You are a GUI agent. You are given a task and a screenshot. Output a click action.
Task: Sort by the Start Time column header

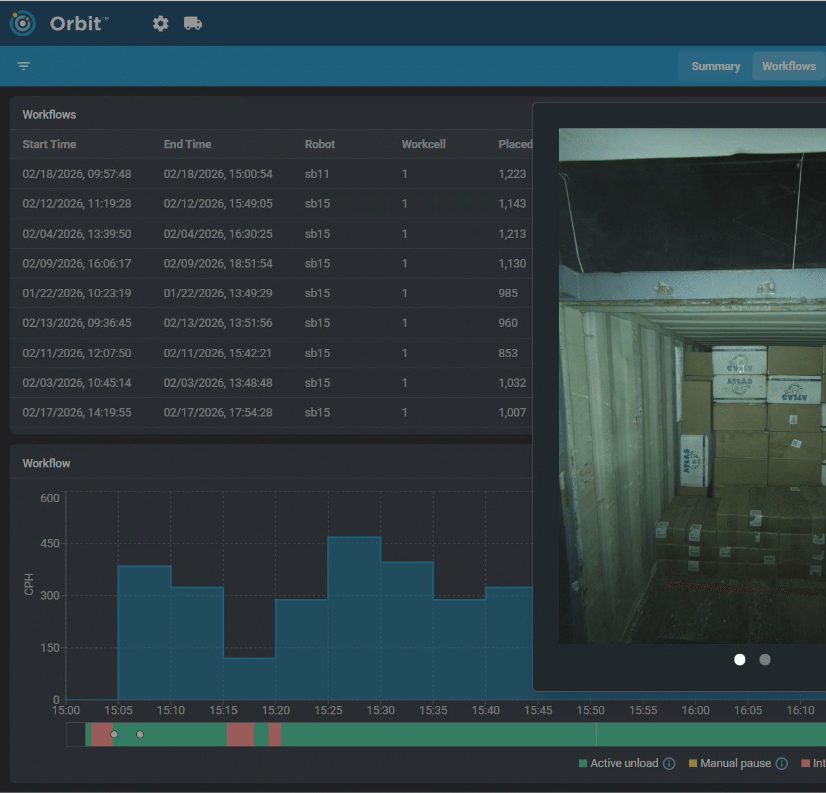(50, 144)
